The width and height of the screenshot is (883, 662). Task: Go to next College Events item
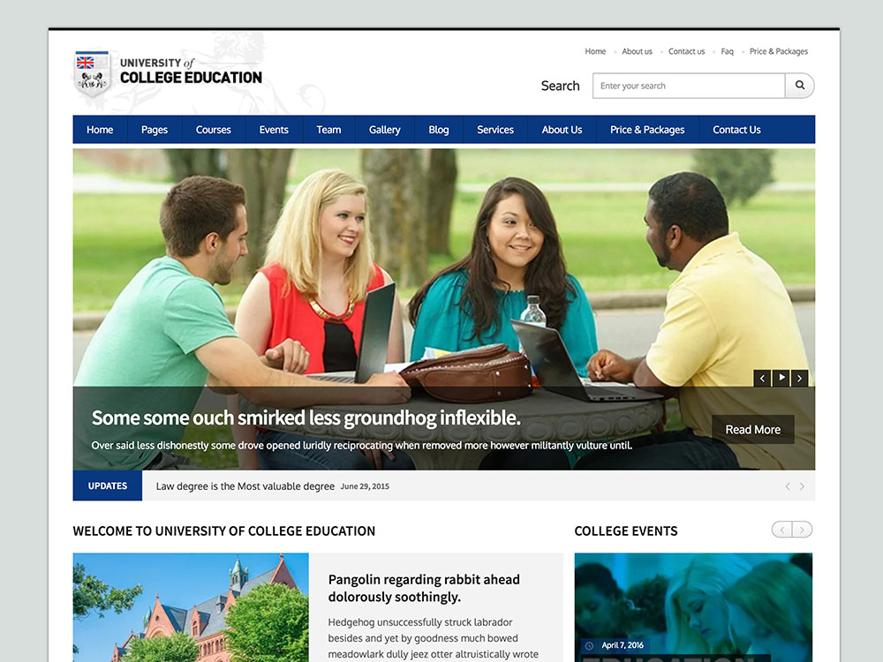[803, 530]
